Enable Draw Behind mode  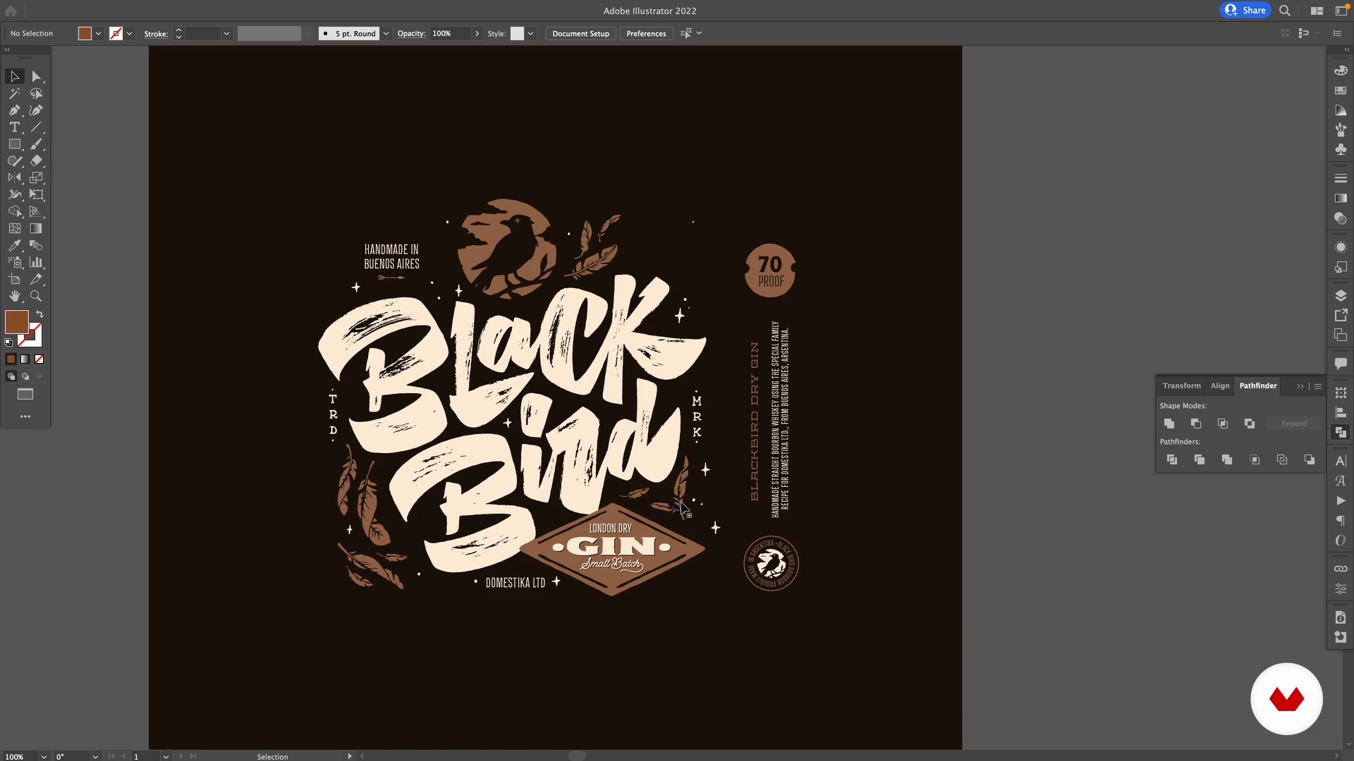pyautogui.click(x=25, y=376)
